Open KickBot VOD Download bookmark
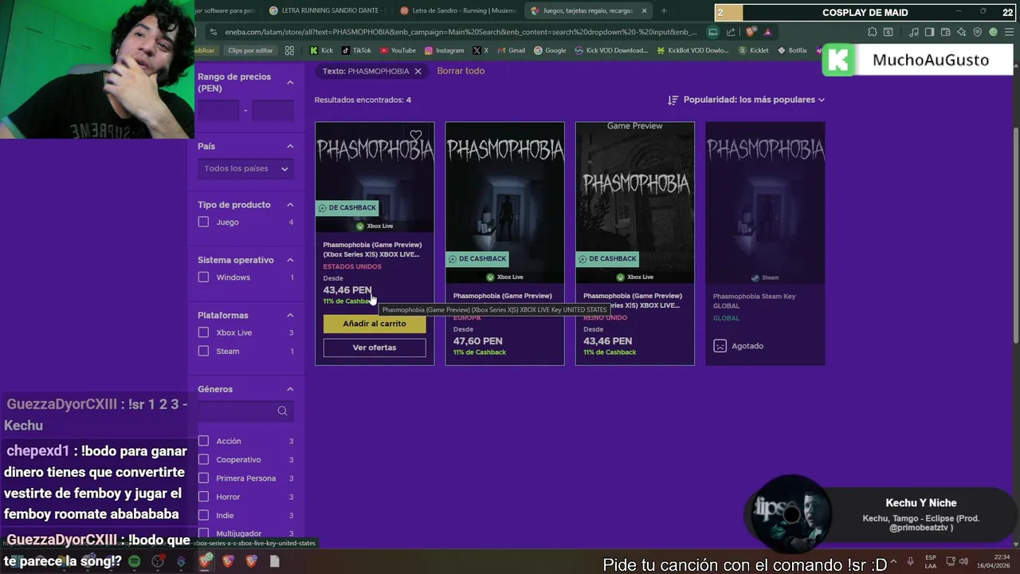 point(692,50)
